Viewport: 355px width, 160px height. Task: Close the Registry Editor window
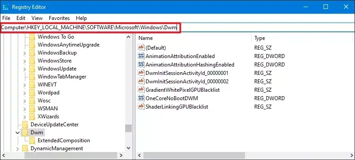(346, 7)
